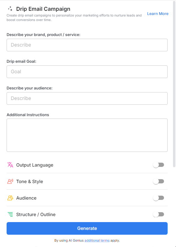This screenshot has width=176, height=247.
Task: Select the green outline icon for Structure / Outline
Action: [x=10, y=214]
